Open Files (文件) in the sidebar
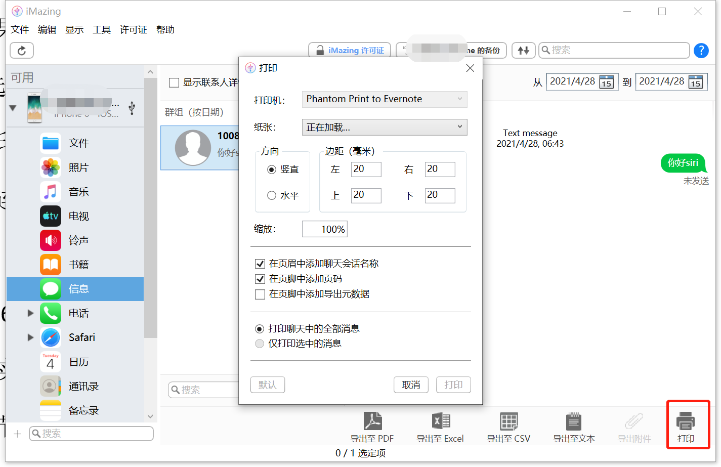721x467 pixels. coord(75,143)
